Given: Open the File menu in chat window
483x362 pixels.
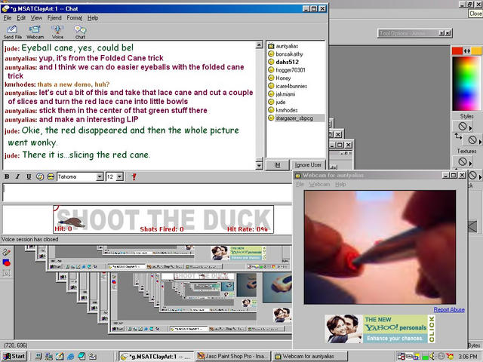Looking at the screenshot, I should 8,18.
